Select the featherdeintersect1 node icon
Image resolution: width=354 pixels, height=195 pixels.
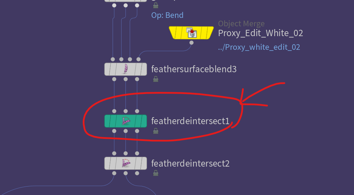[x=125, y=121]
